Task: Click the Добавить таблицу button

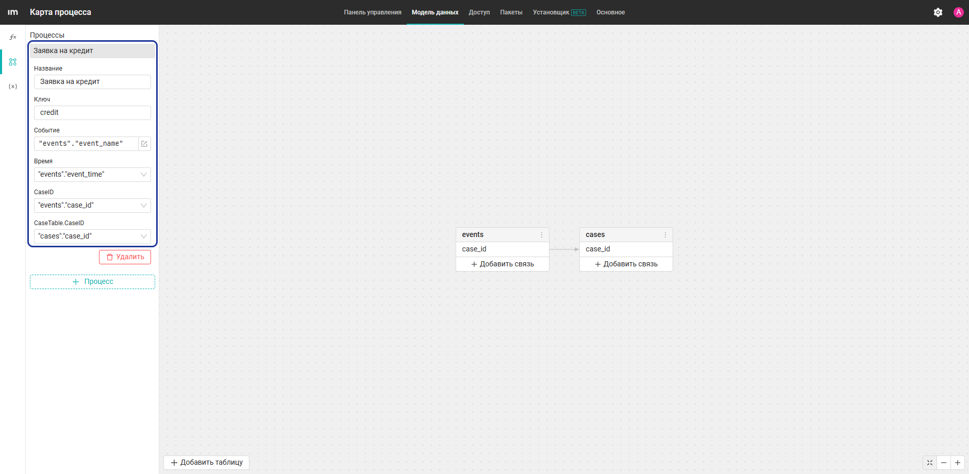Action: coord(207,463)
